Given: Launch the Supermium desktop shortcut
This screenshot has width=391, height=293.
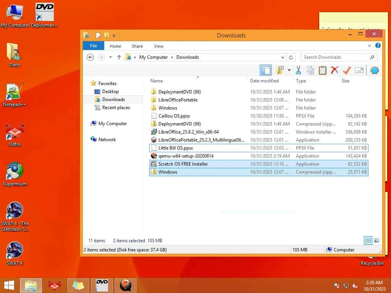Looking at the screenshot, I should (15, 174).
